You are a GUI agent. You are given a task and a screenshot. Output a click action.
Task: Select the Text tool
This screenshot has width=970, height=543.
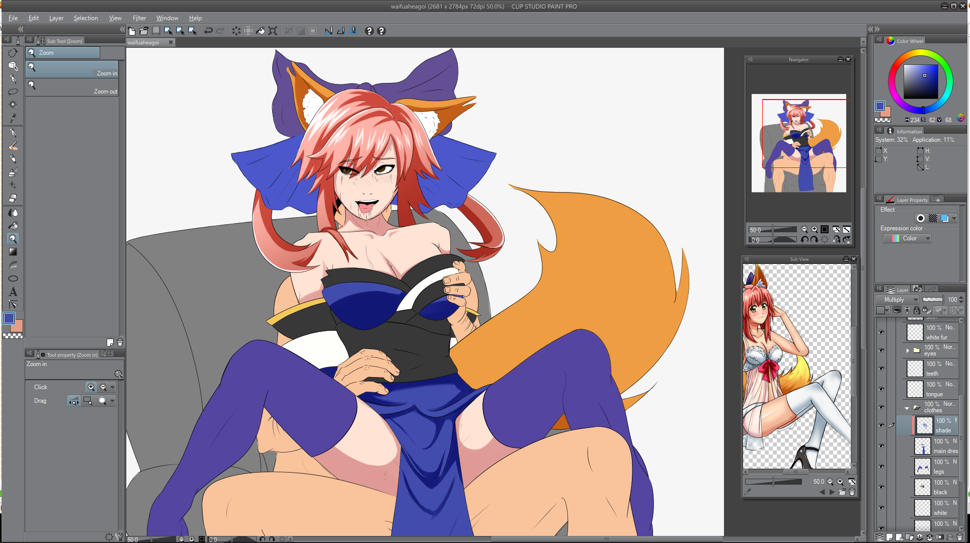[13, 292]
